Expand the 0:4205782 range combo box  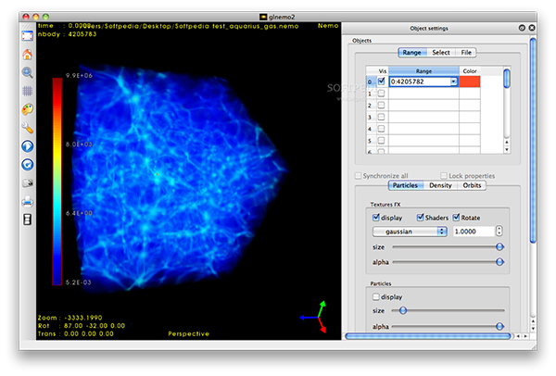click(x=453, y=81)
